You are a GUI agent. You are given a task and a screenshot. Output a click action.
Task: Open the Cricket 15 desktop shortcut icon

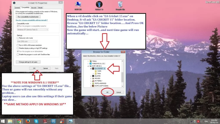click(x=99, y=6)
